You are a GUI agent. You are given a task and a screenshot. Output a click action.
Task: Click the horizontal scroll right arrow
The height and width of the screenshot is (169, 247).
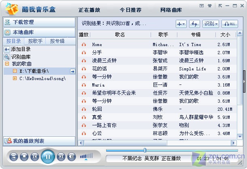coord(234,143)
